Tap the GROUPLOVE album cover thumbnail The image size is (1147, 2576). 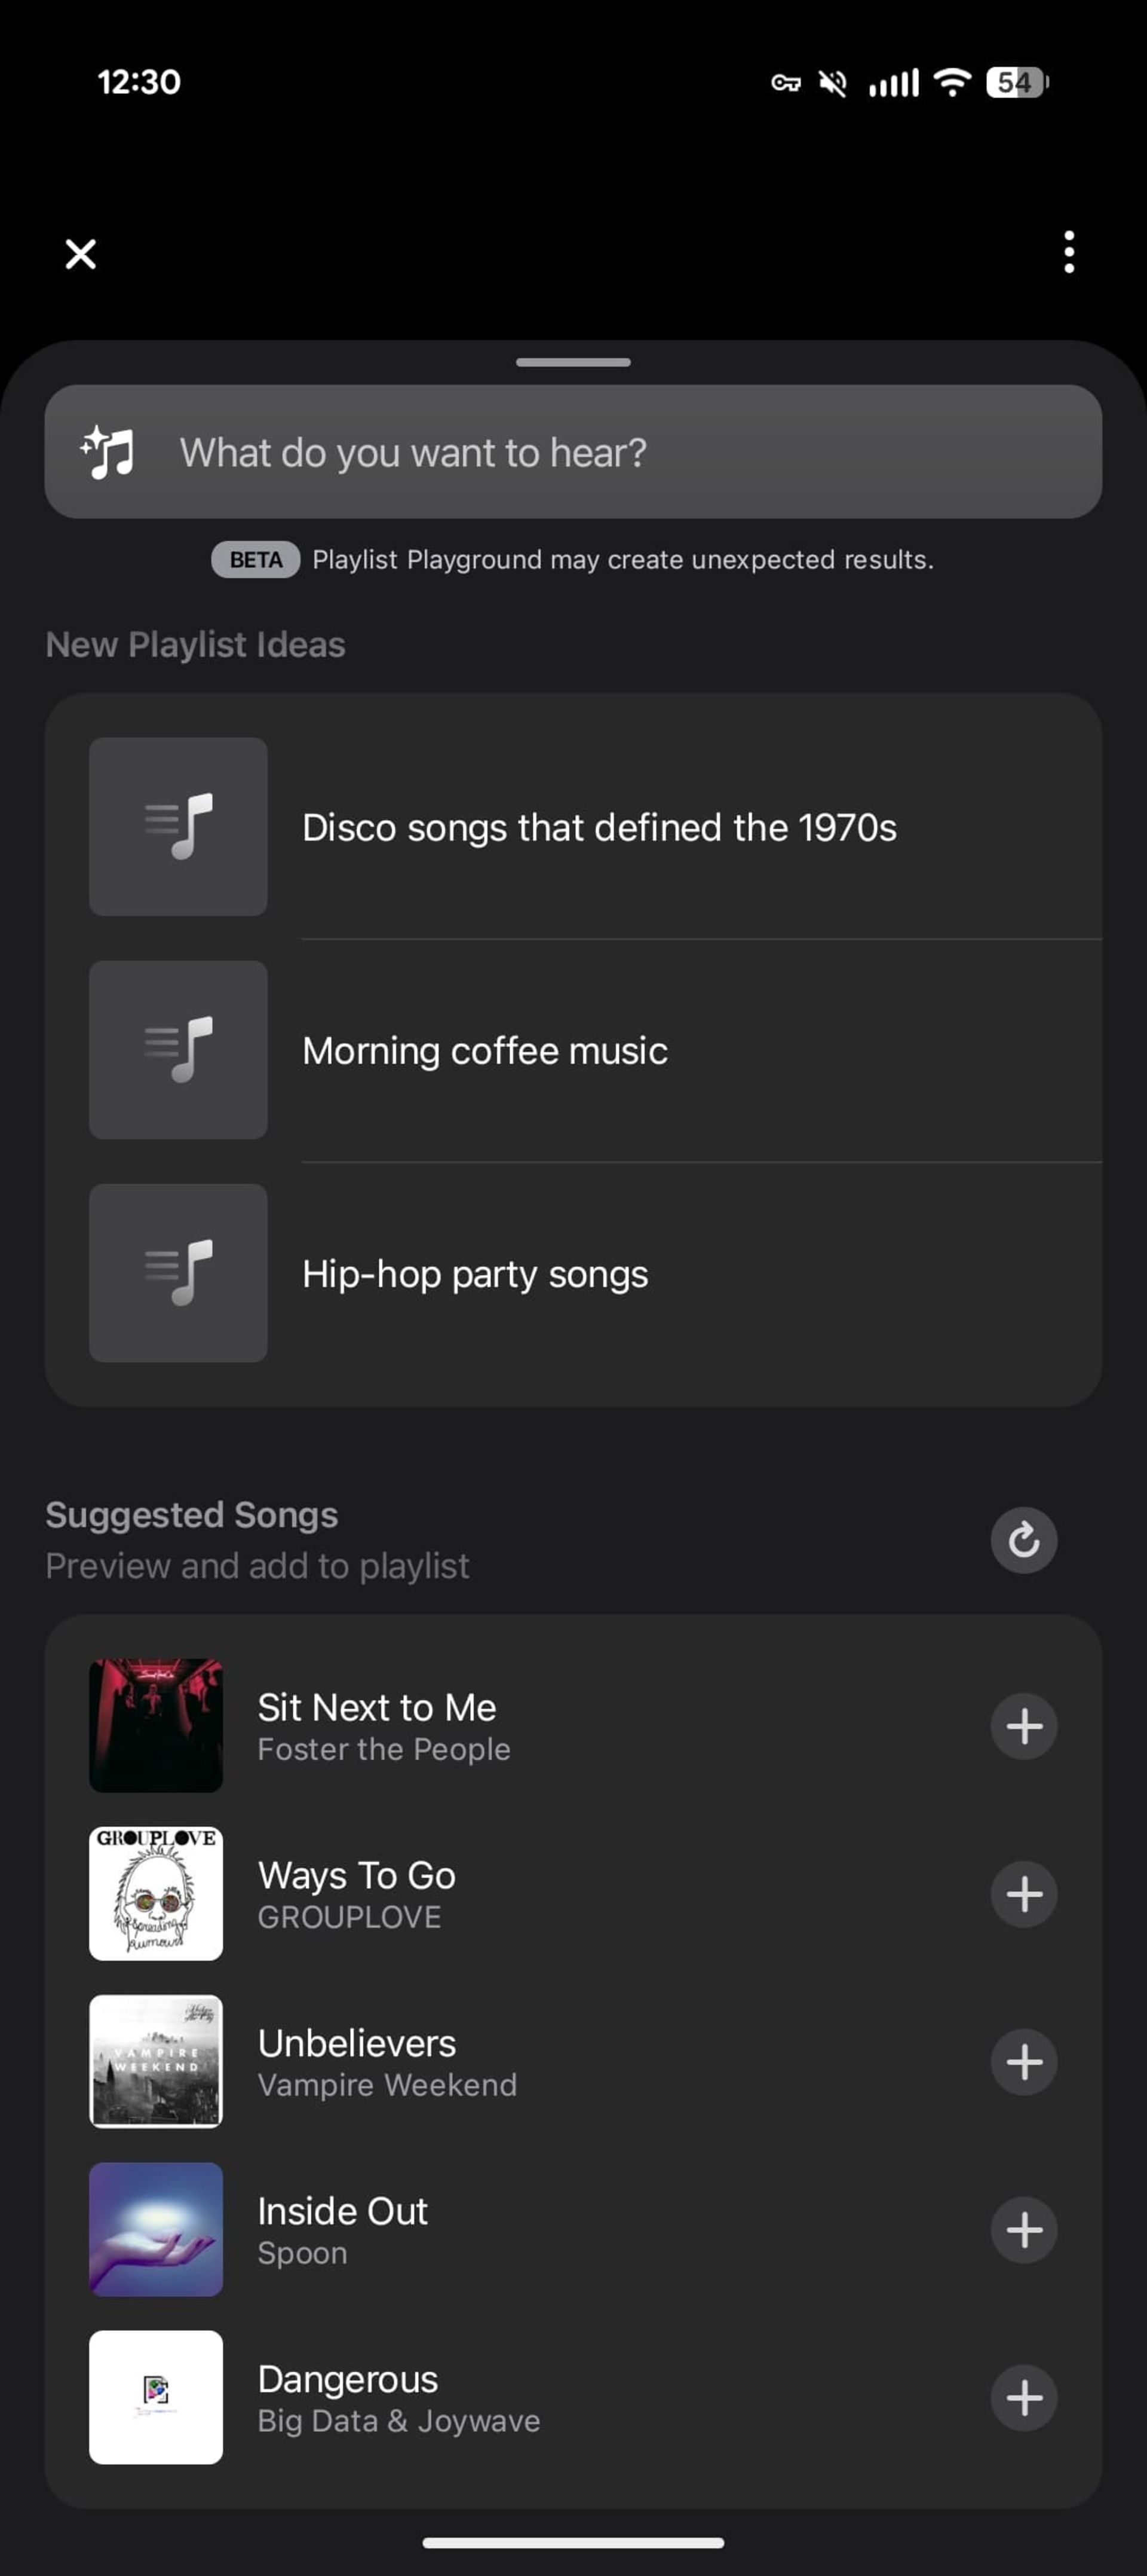(156, 1894)
